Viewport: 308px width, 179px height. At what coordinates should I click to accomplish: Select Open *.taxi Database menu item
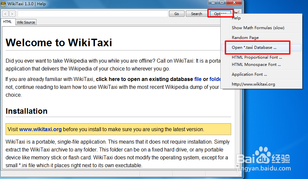[x=261, y=48]
